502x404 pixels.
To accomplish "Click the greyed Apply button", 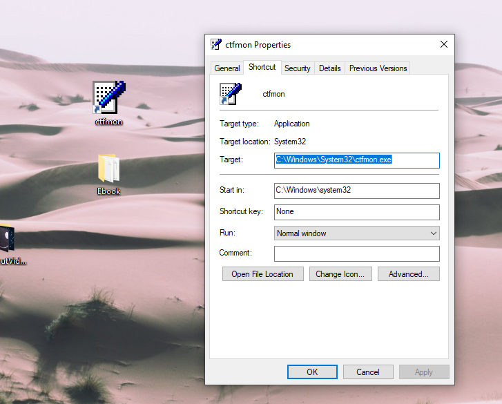I will 424,372.
